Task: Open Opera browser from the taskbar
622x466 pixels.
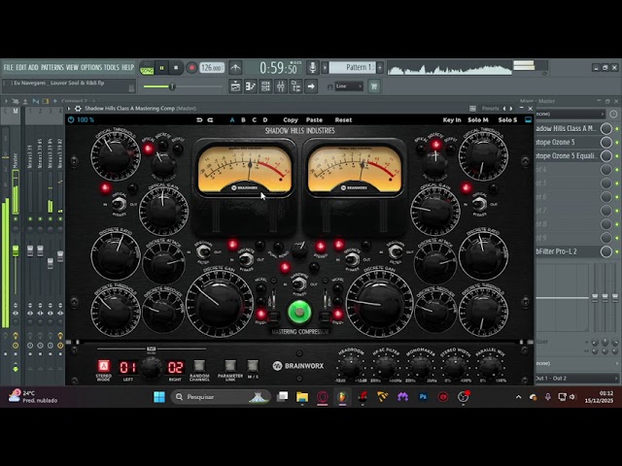Action: point(322,397)
